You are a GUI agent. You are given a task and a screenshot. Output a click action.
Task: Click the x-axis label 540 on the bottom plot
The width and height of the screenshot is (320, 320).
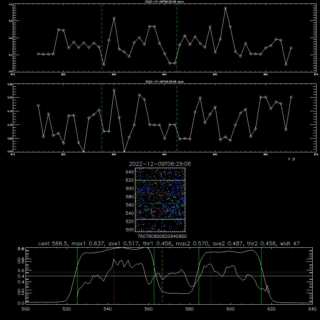(108, 309)
